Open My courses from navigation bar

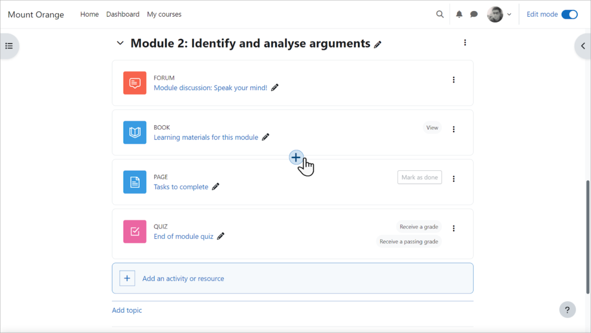click(164, 14)
